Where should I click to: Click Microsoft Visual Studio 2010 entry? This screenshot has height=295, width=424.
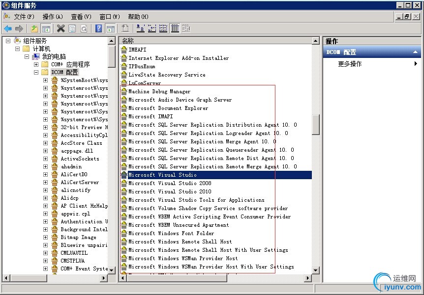point(170,191)
